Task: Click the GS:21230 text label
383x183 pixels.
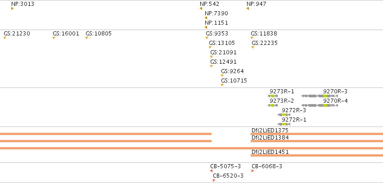Action: (x=17, y=33)
